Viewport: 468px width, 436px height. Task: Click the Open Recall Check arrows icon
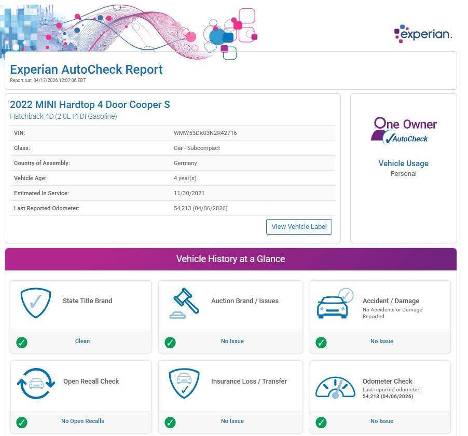click(36, 384)
